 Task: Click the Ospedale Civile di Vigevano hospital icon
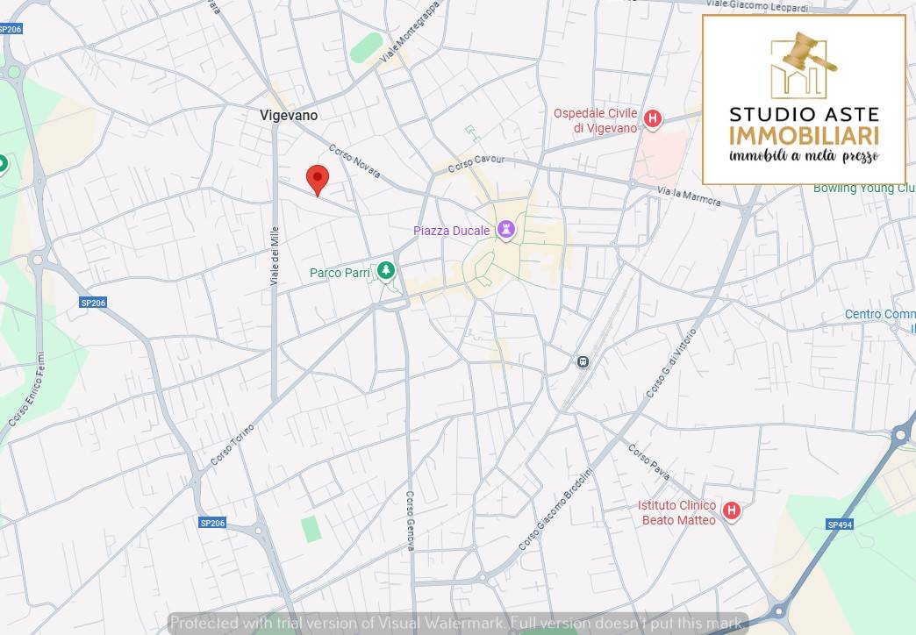click(652, 119)
